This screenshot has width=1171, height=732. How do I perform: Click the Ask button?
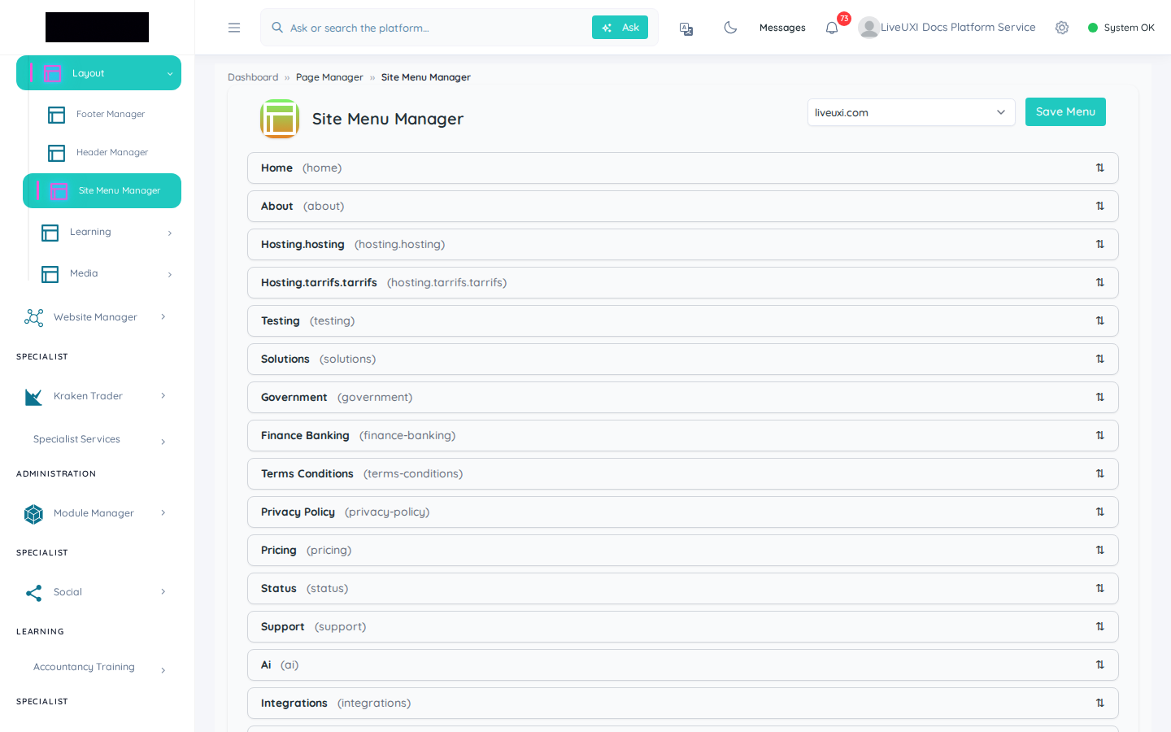pyautogui.click(x=620, y=28)
